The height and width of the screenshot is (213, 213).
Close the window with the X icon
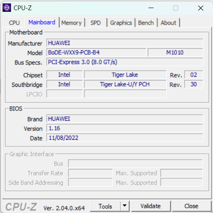tap(201, 8)
